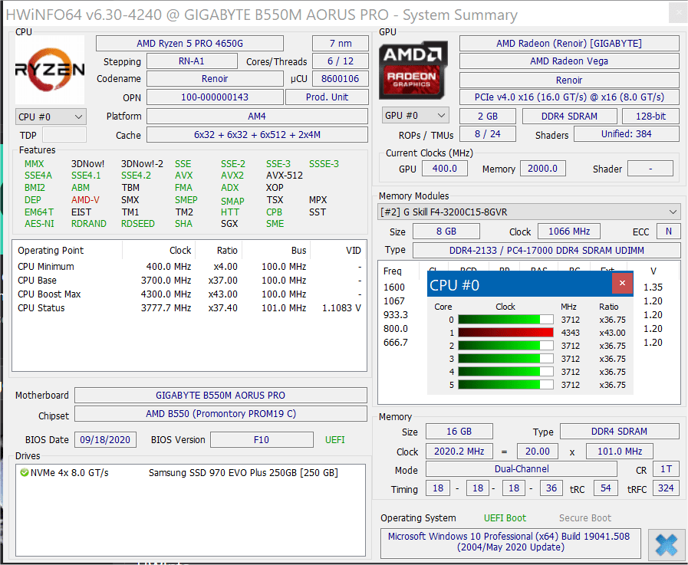Click the OPN value 100-000000143
Image resolution: width=688 pixels, height=565 pixels.
[x=215, y=97]
